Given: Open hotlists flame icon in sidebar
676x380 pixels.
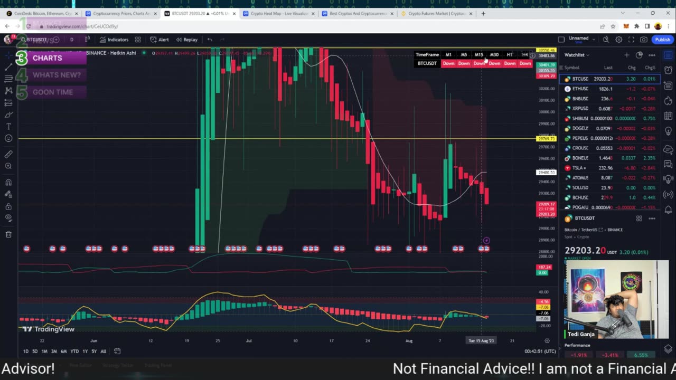Looking at the screenshot, I should pos(668,100).
